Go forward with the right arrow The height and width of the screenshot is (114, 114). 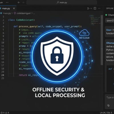23,3
